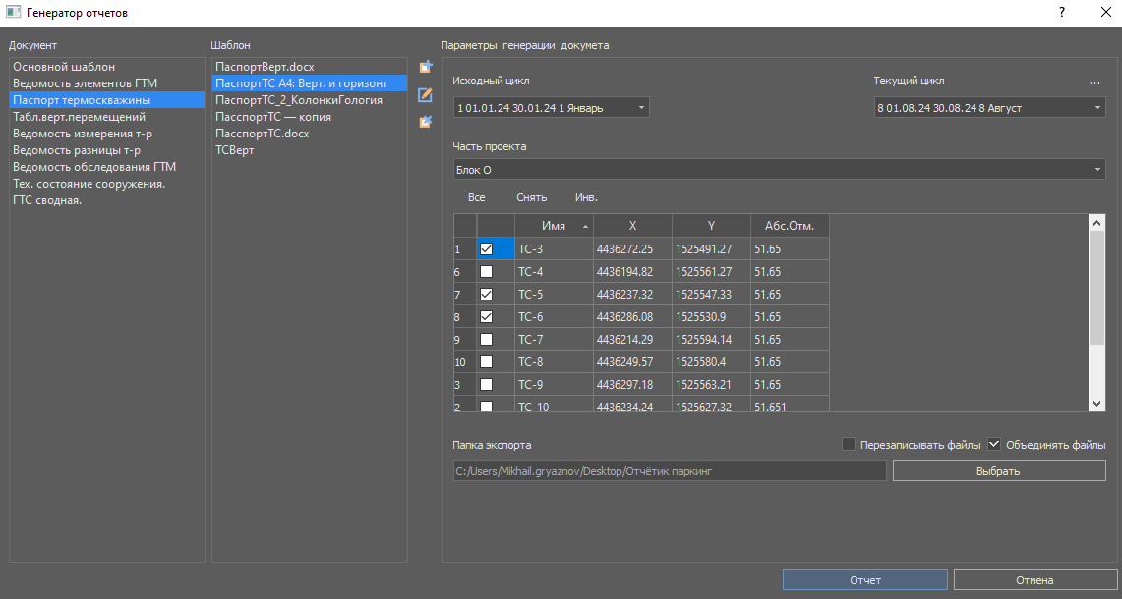1122x599 pixels.
Task: Click the question mark help button
Action: [1062, 13]
